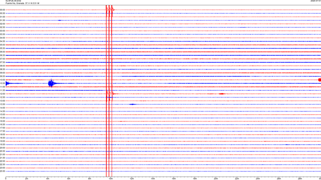Select the 08:00 trace time label
The height and width of the screenshot is (180, 321).
pos(2,66)
